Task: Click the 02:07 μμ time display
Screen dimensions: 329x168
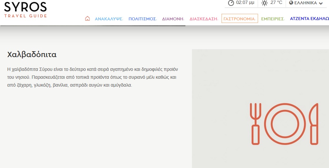Action: click(x=245, y=3)
